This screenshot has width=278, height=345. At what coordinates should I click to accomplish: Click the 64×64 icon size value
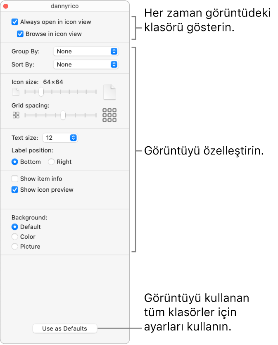coord(53,82)
